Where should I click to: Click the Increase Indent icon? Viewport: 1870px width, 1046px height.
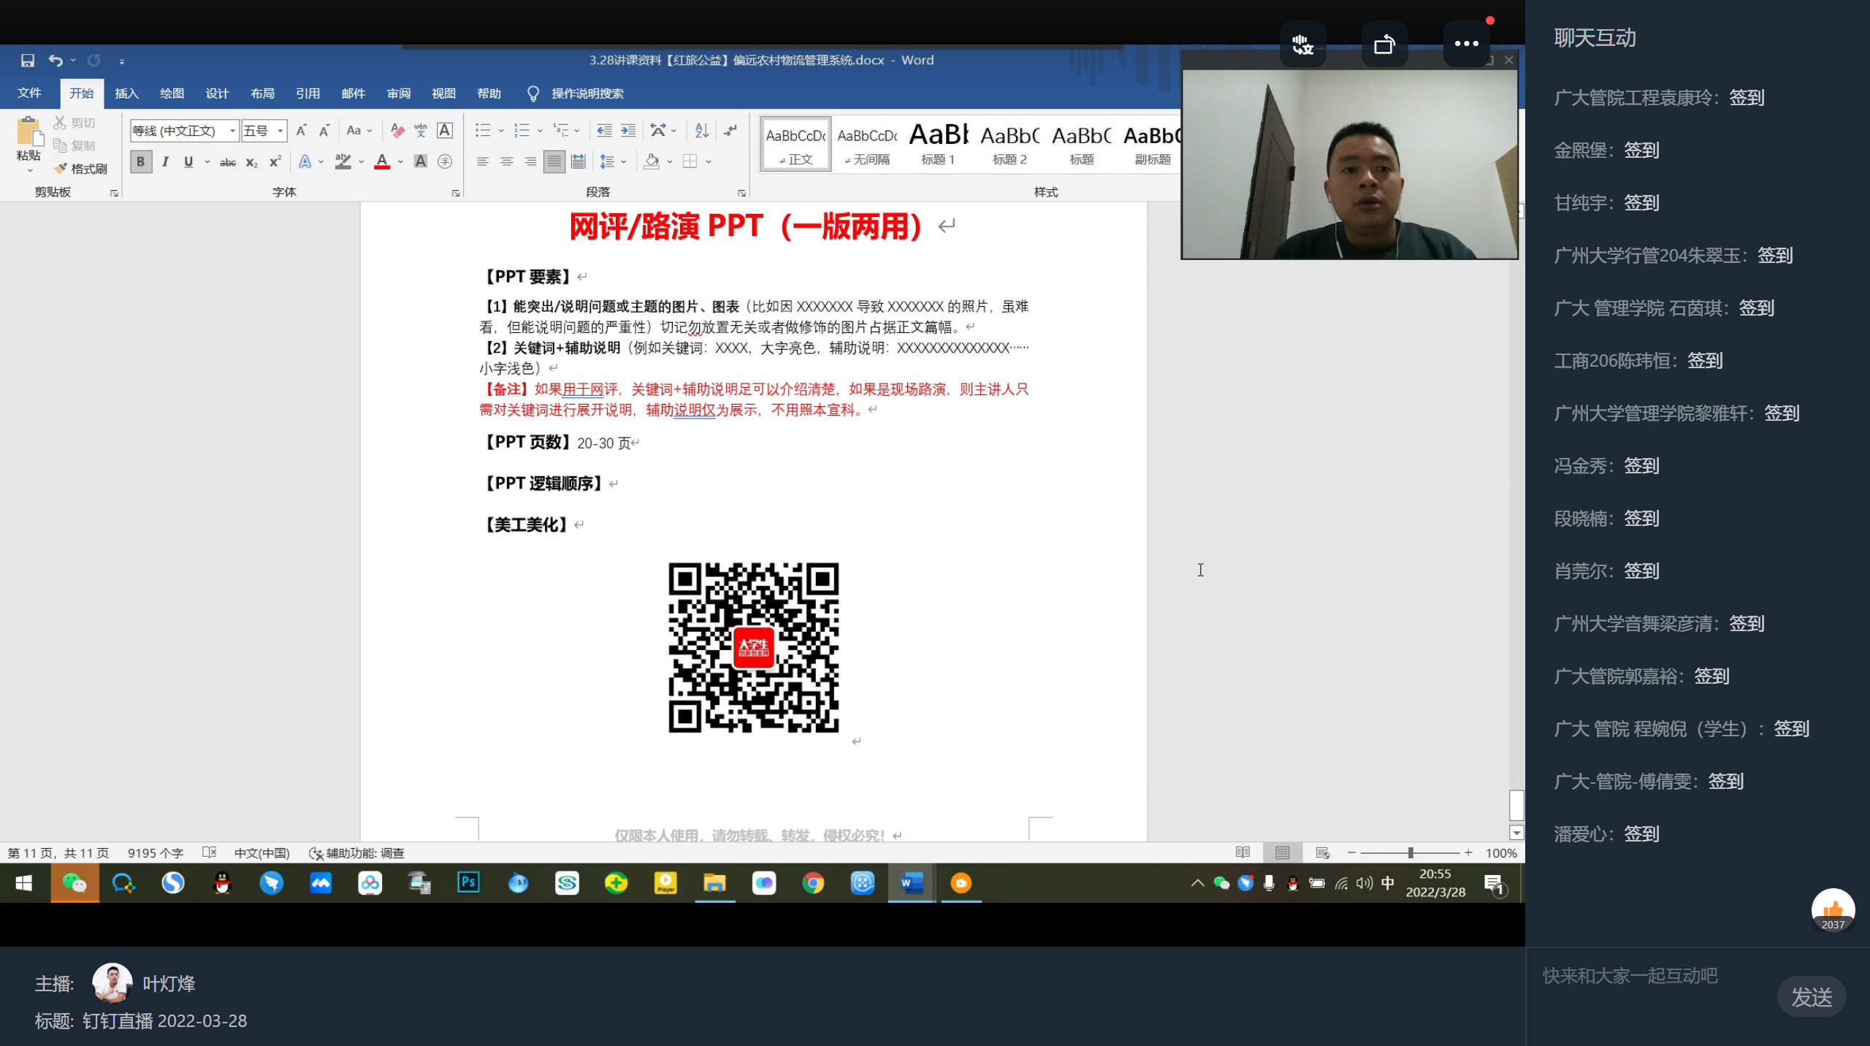click(628, 131)
